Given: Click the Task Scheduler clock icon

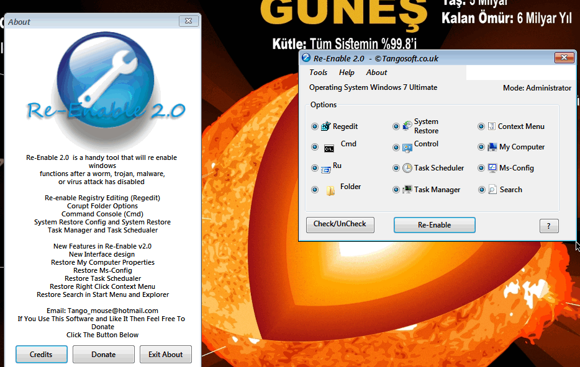Looking at the screenshot, I should (407, 168).
